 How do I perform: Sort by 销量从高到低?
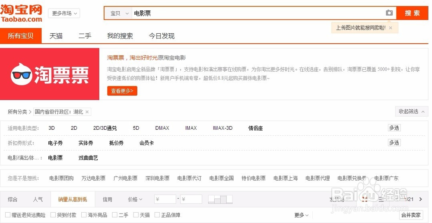73,199
